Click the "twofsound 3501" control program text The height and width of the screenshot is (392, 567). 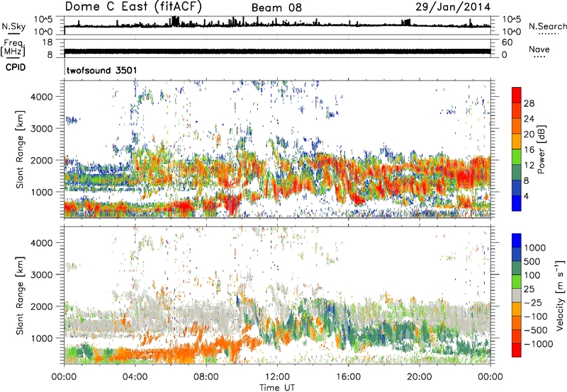click(101, 70)
